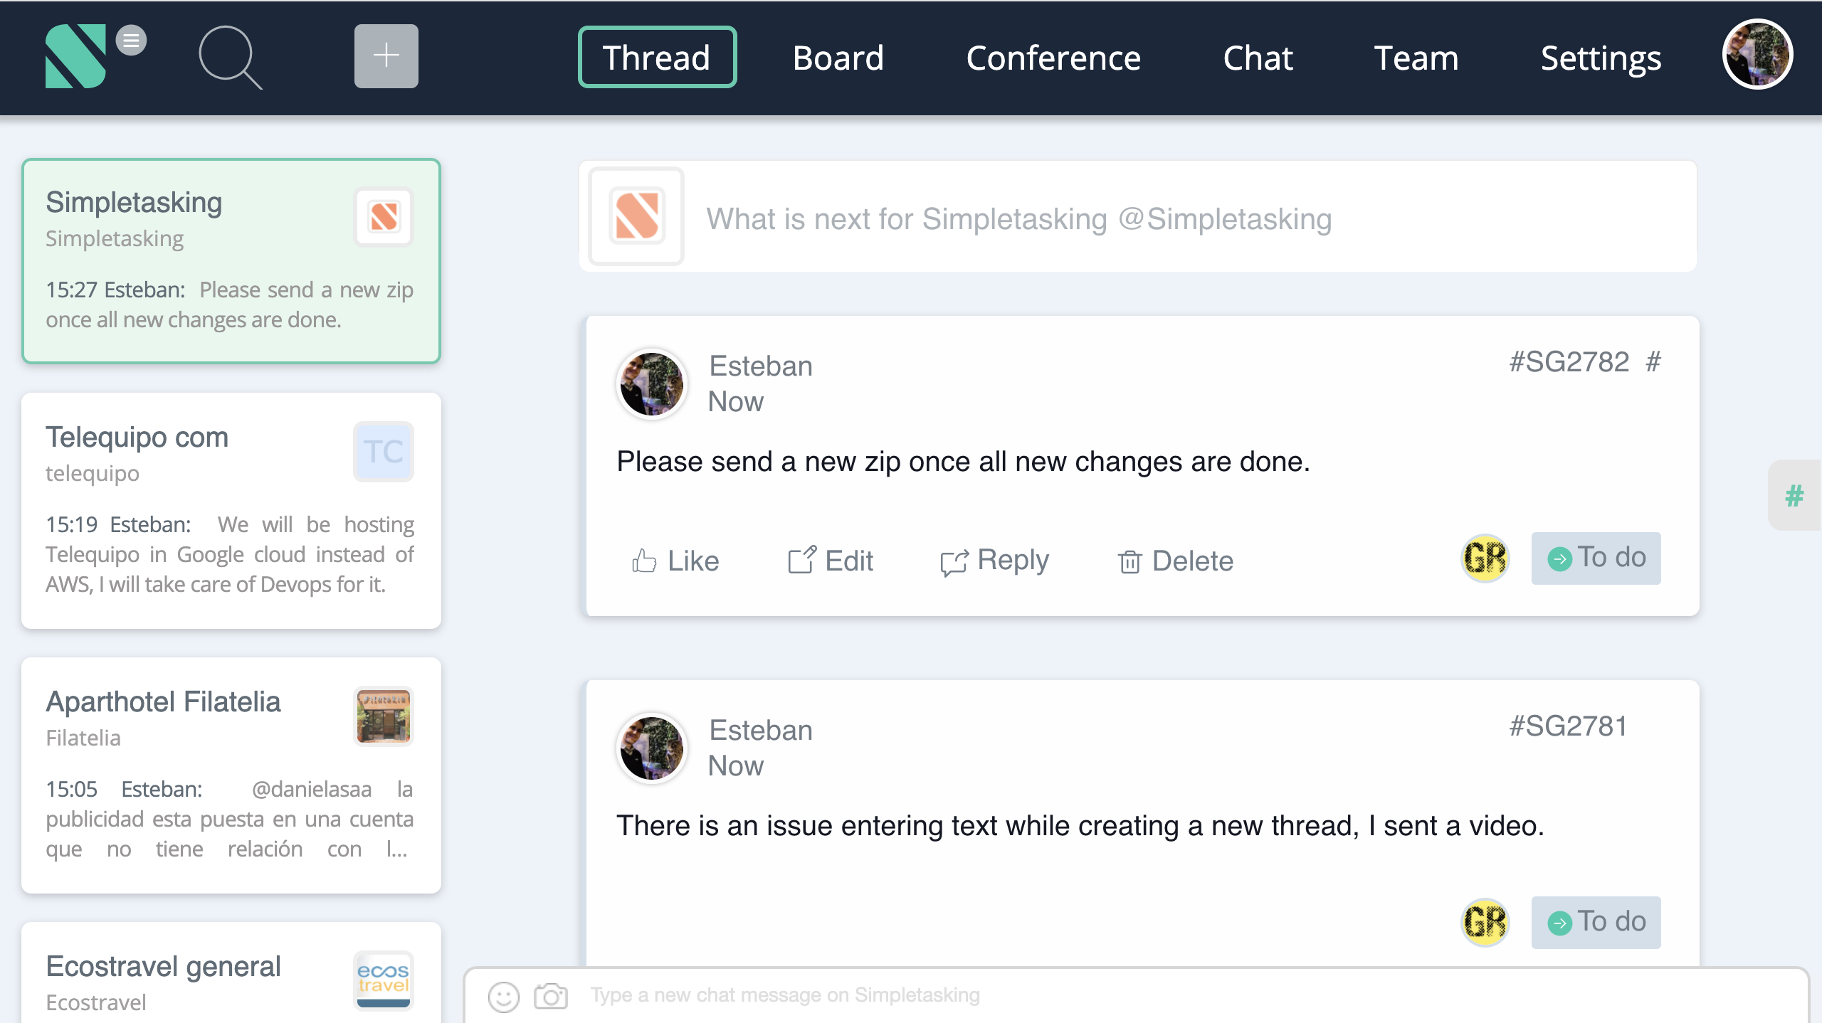Click the 'Type a new chat message' field
Viewport: 1822px width, 1023px height.
(785, 995)
